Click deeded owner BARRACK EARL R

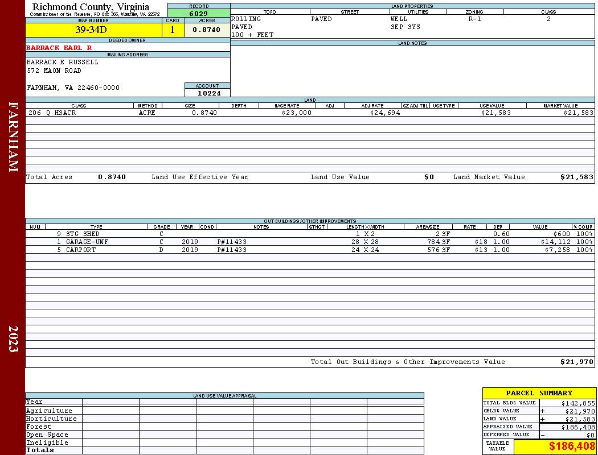pos(59,48)
